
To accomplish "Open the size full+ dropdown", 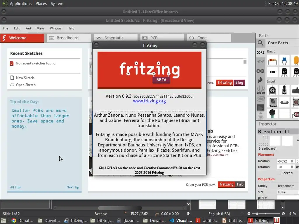I will click(x=288, y=192).
